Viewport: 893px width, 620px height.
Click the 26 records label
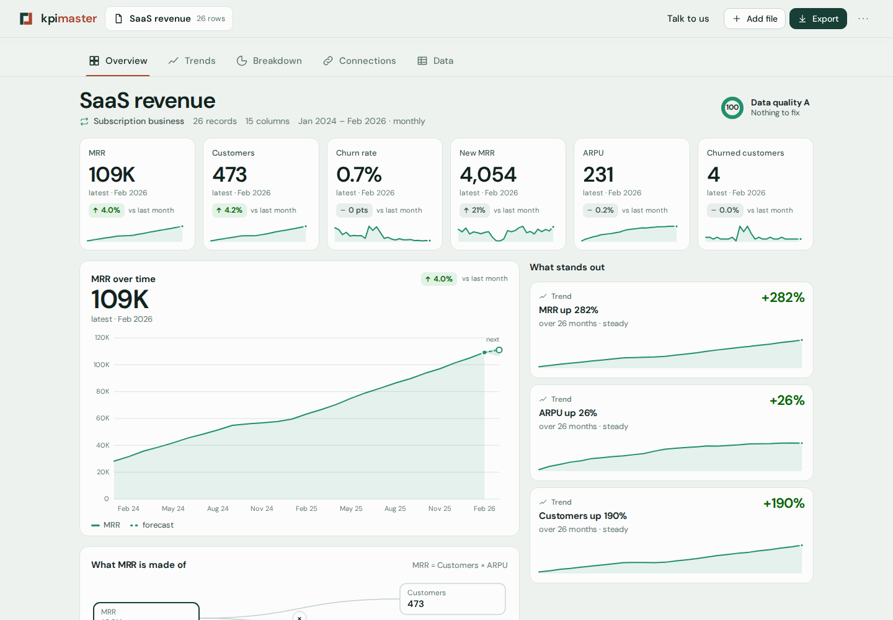pos(215,122)
